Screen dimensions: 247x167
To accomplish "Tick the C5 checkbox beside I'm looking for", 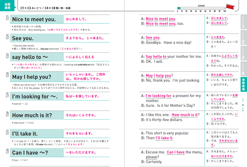I will 7,96.
